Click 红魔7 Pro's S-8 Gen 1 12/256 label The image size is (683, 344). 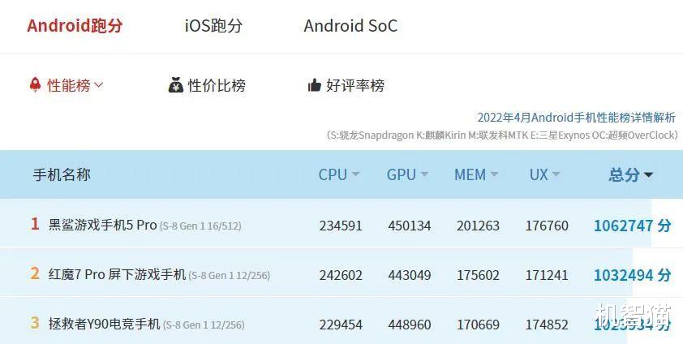(x=230, y=276)
